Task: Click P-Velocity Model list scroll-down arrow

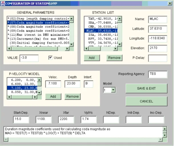Action: point(39,93)
